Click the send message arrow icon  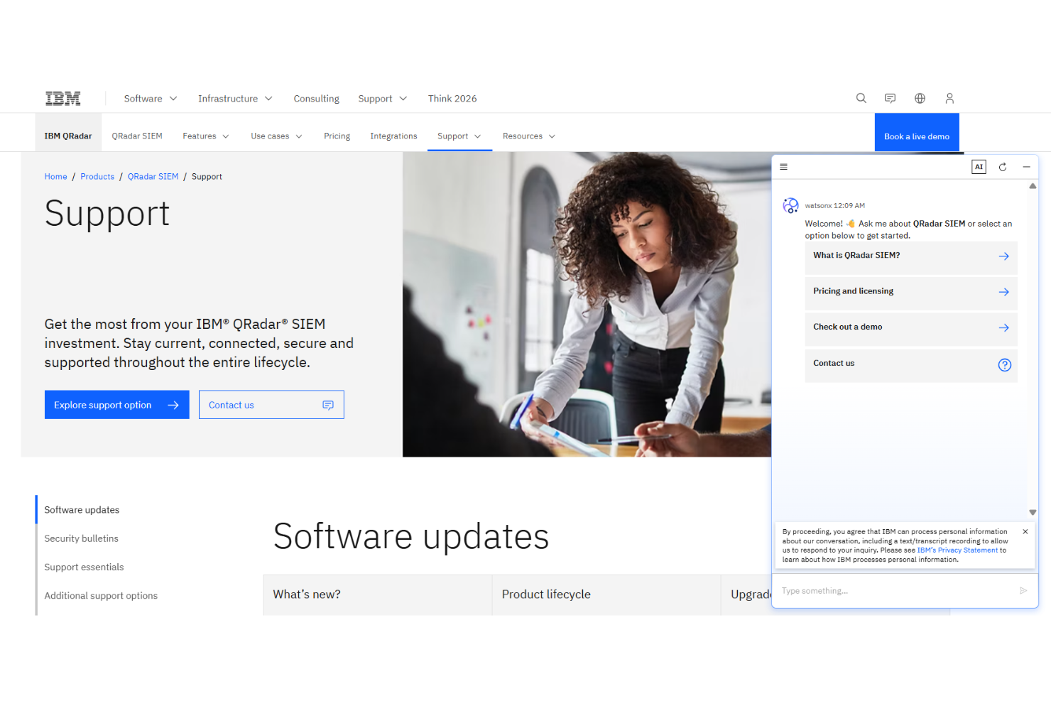tap(1023, 590)
